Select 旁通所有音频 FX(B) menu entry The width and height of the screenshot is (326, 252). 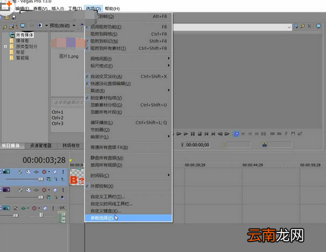pos(128,148)
